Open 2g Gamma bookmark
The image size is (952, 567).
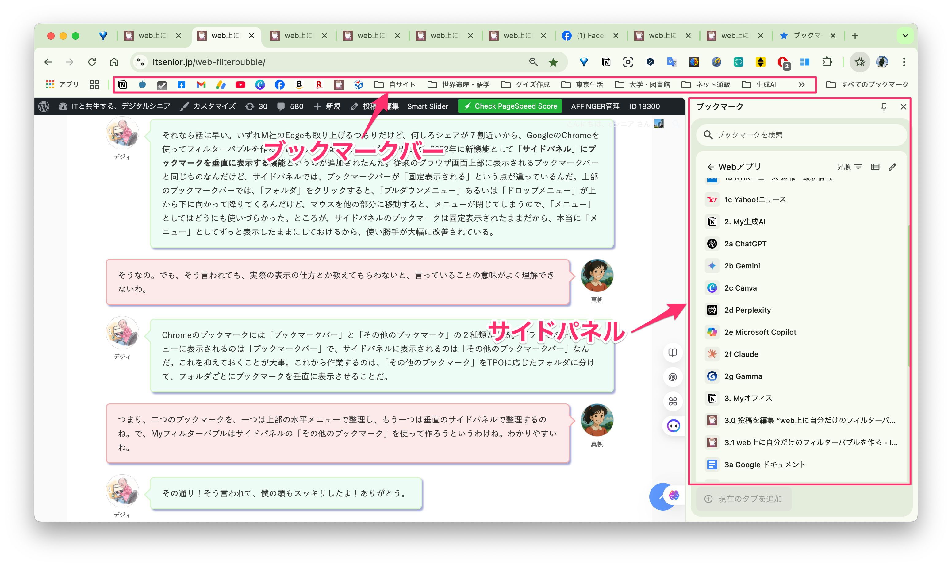point(801,376)
